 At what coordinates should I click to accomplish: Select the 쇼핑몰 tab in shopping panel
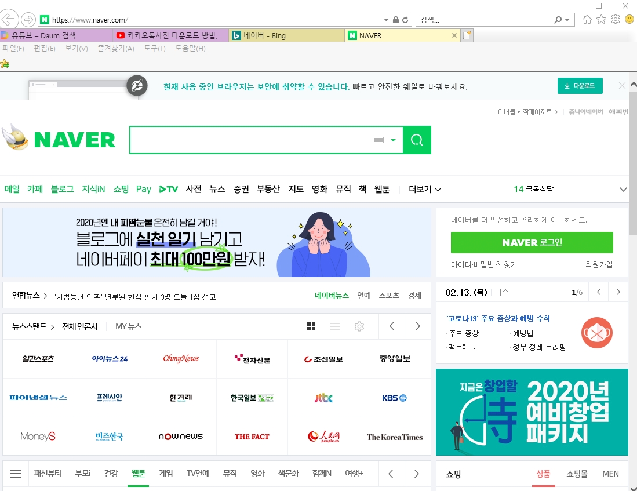tap(577, 474)
